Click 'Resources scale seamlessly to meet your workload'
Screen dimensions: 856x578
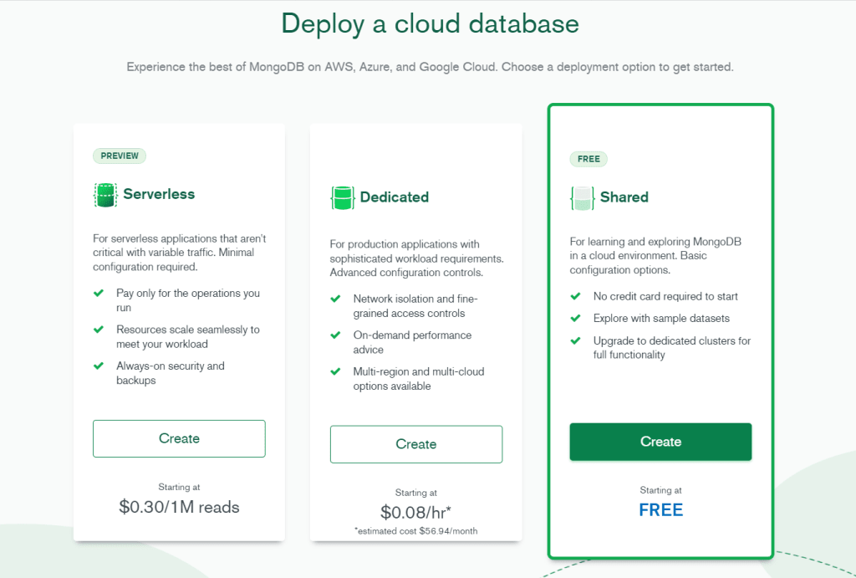tap(188, 336)
